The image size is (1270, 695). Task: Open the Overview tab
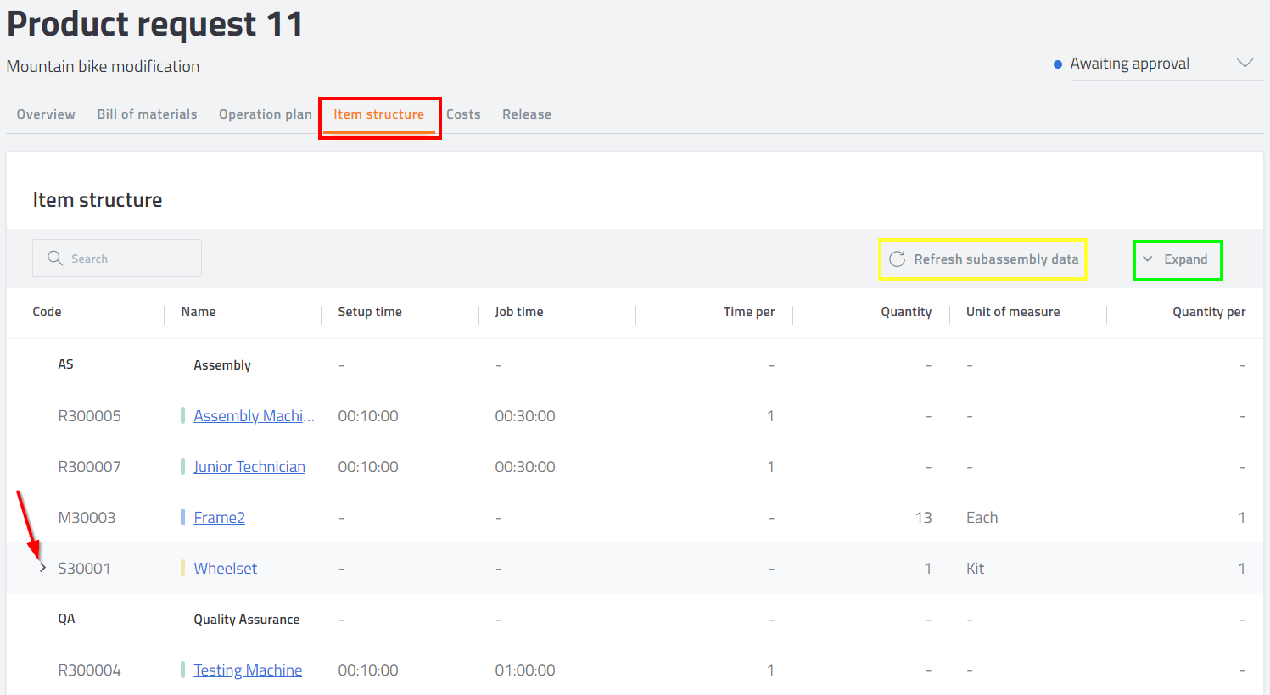click(x=46, y=114)
